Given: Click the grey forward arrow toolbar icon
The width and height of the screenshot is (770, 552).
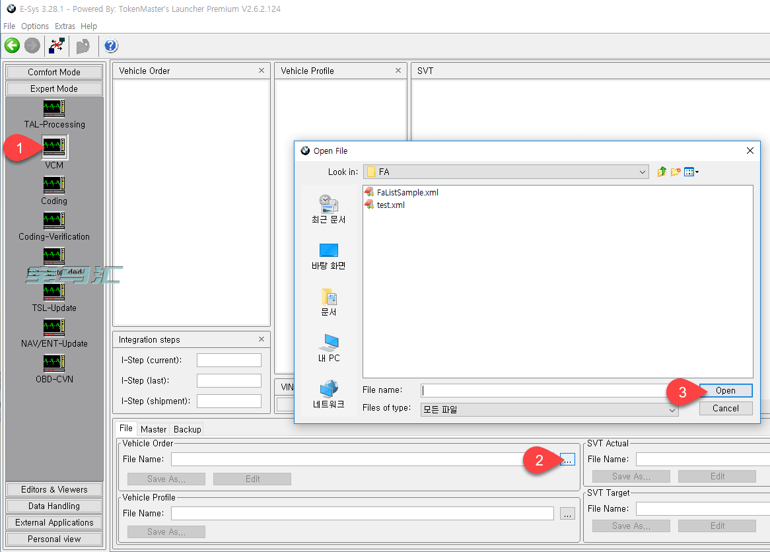Looking at the screenshot, I should click(x=32, y=46).
